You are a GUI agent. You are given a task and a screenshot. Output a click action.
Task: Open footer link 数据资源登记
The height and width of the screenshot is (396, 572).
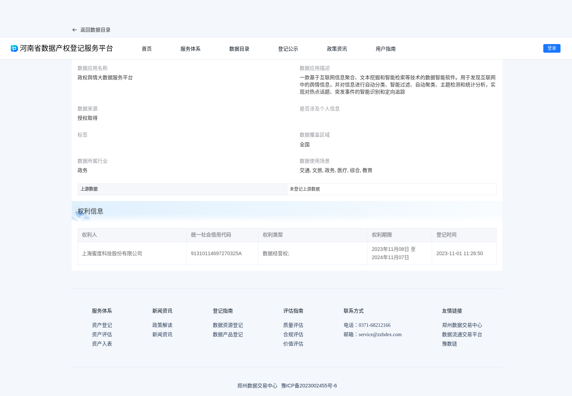(228, 325)
